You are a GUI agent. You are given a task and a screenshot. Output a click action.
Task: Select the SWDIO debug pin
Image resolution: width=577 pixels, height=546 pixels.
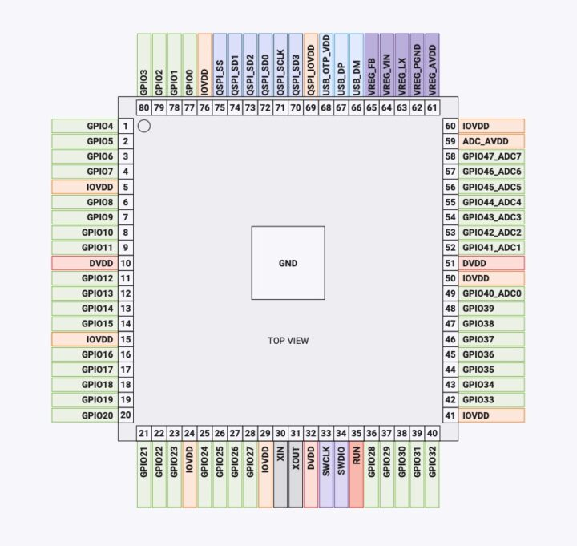point(341,474)
